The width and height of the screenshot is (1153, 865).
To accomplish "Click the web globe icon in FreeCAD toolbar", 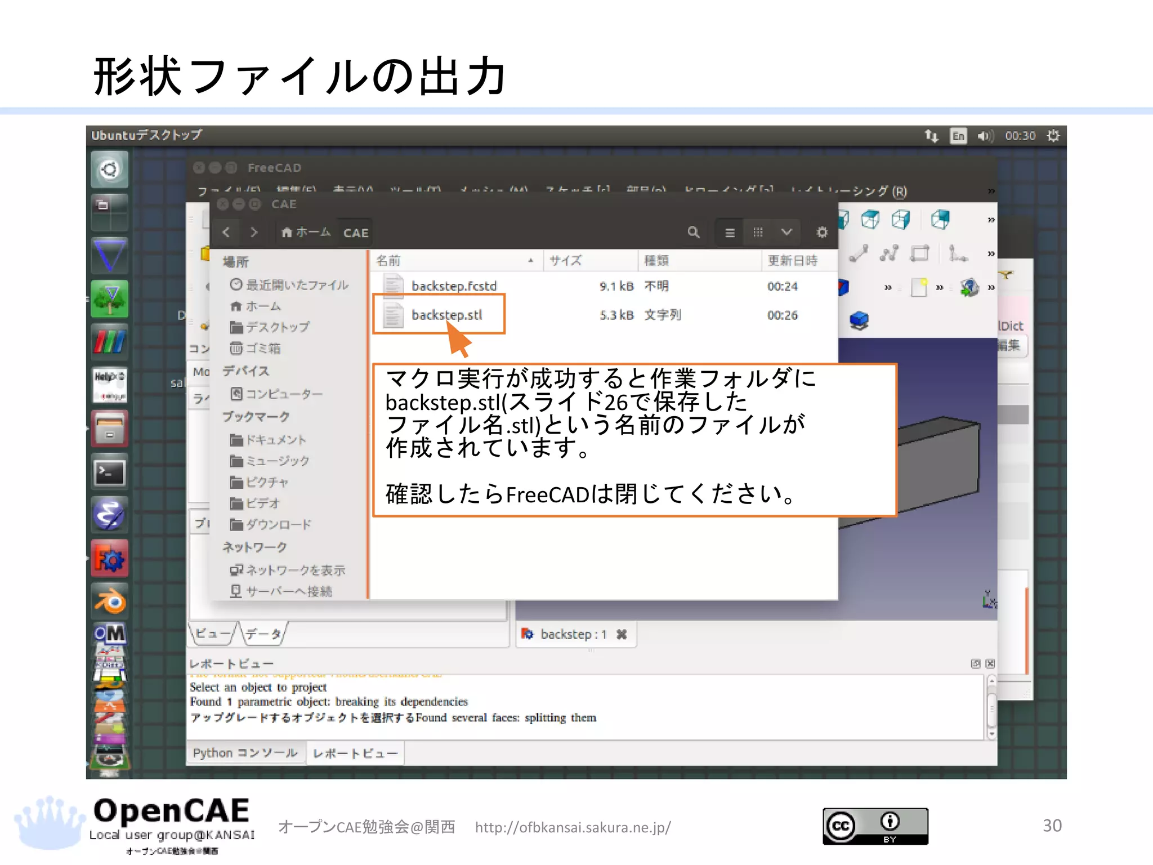I will [x=969, y=287].
